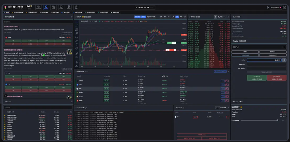Select the crosshair cursor chart tool
Image resolution: width=290 pixels, height=142 pixels.
point(77,22)
